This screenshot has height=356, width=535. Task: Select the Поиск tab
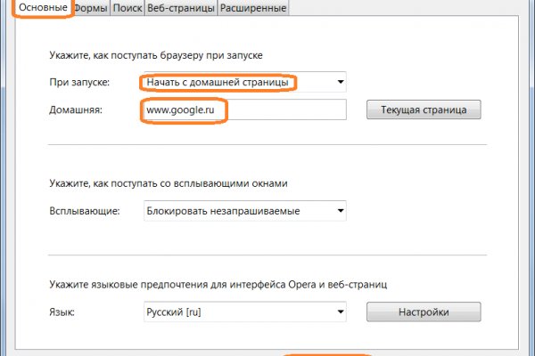pyautogui.click(x=128, y=8)
